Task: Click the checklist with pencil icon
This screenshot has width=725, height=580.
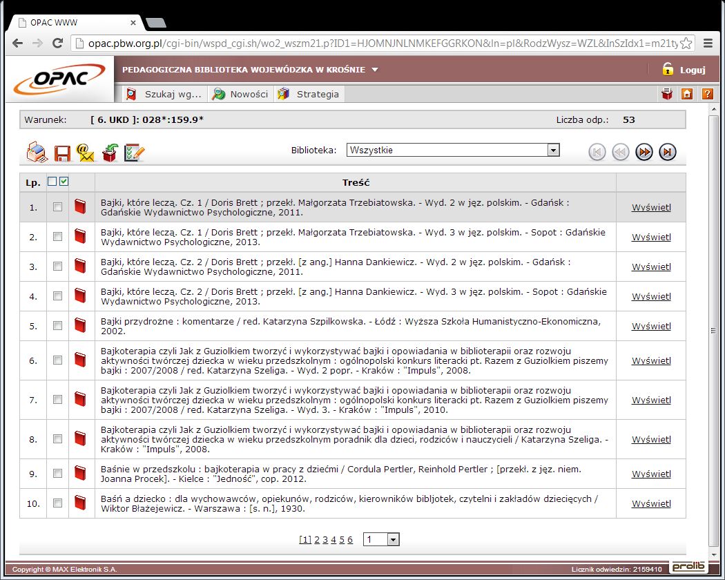Action: [x=134, y=153]
